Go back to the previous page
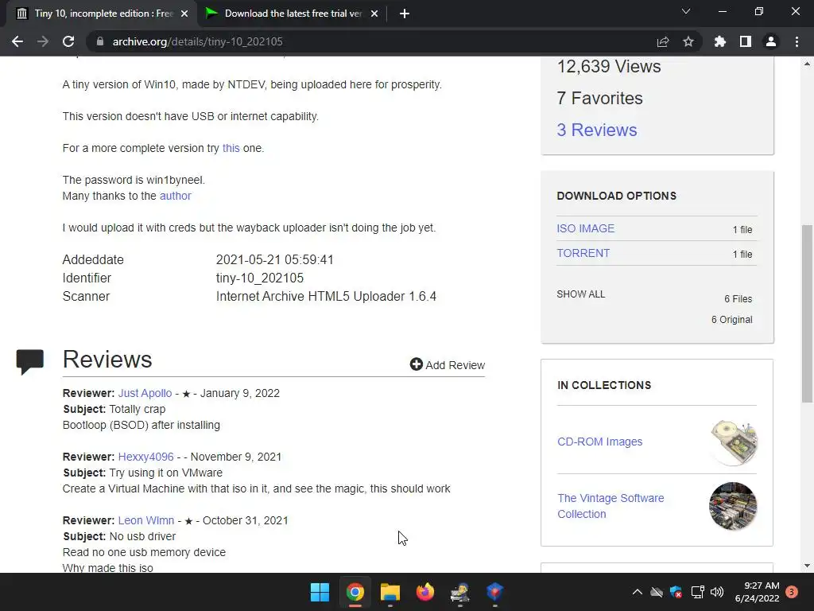Image resolution: width=814 pixels, height=611 pixels. (17, 41)
